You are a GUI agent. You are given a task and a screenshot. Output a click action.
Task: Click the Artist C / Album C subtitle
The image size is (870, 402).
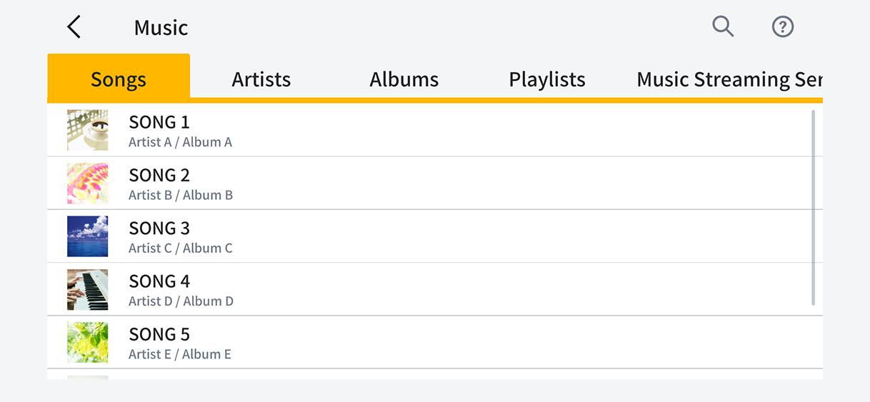coord(181,248)
